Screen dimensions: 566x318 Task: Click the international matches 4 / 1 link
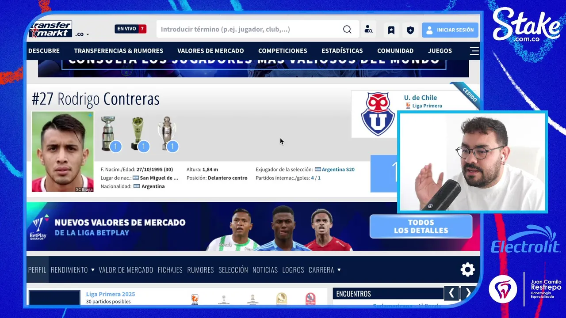316,178
